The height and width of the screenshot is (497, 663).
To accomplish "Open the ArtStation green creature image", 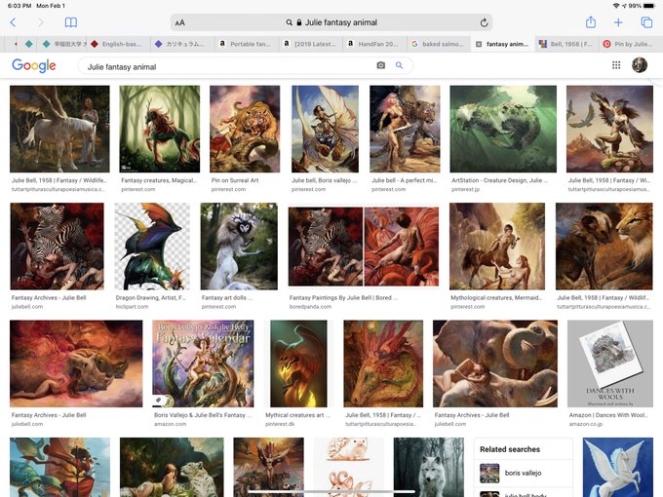I will (503, 129).
